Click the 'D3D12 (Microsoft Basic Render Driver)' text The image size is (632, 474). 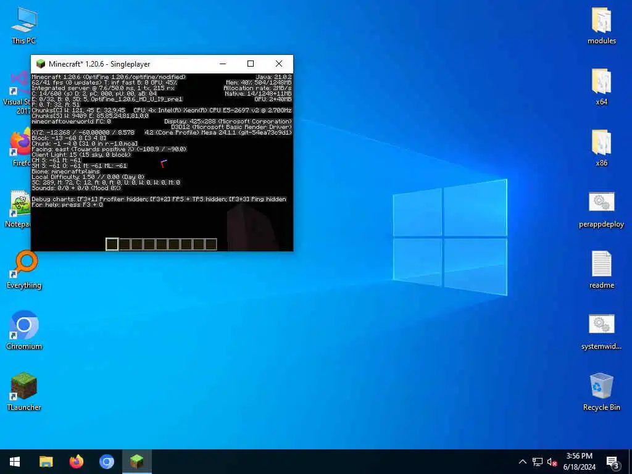click(231, 127)
